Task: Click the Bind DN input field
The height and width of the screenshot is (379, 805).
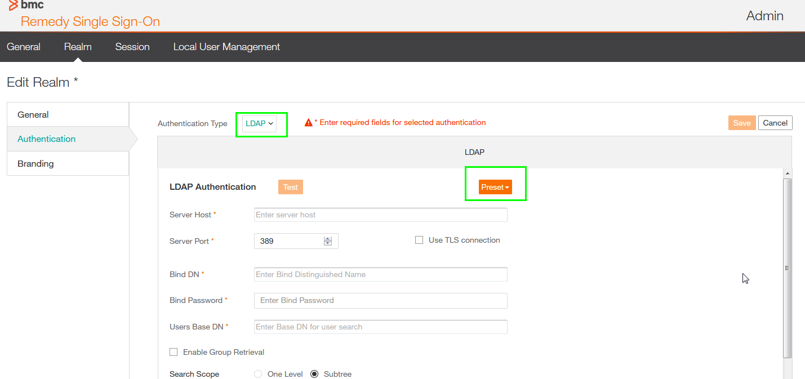Action: [x=381, y=274]
